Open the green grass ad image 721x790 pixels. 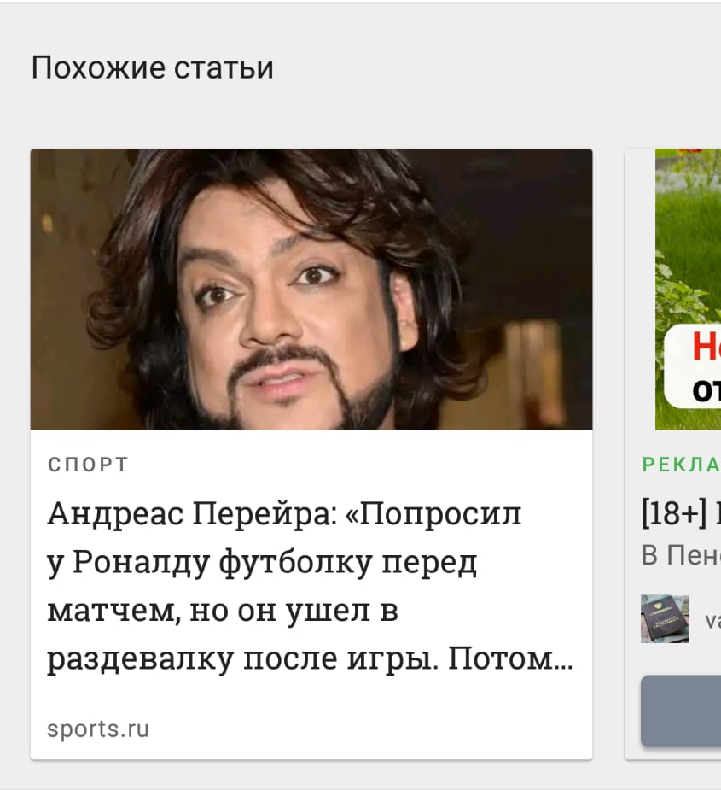(688, 290)
